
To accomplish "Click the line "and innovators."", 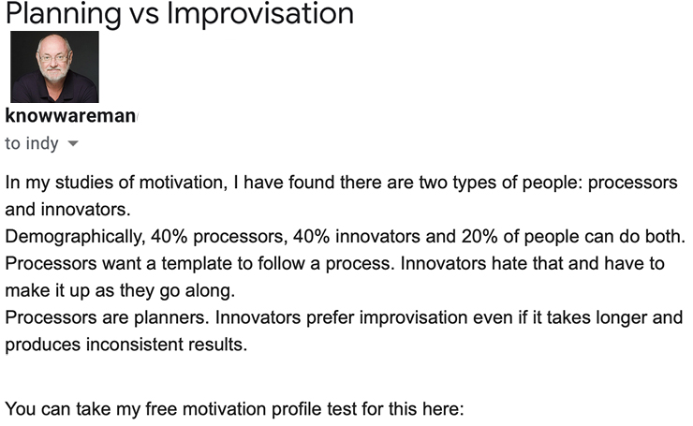I will 67,210.
